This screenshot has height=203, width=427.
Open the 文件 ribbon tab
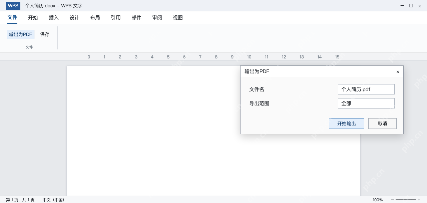click(12, 17)
